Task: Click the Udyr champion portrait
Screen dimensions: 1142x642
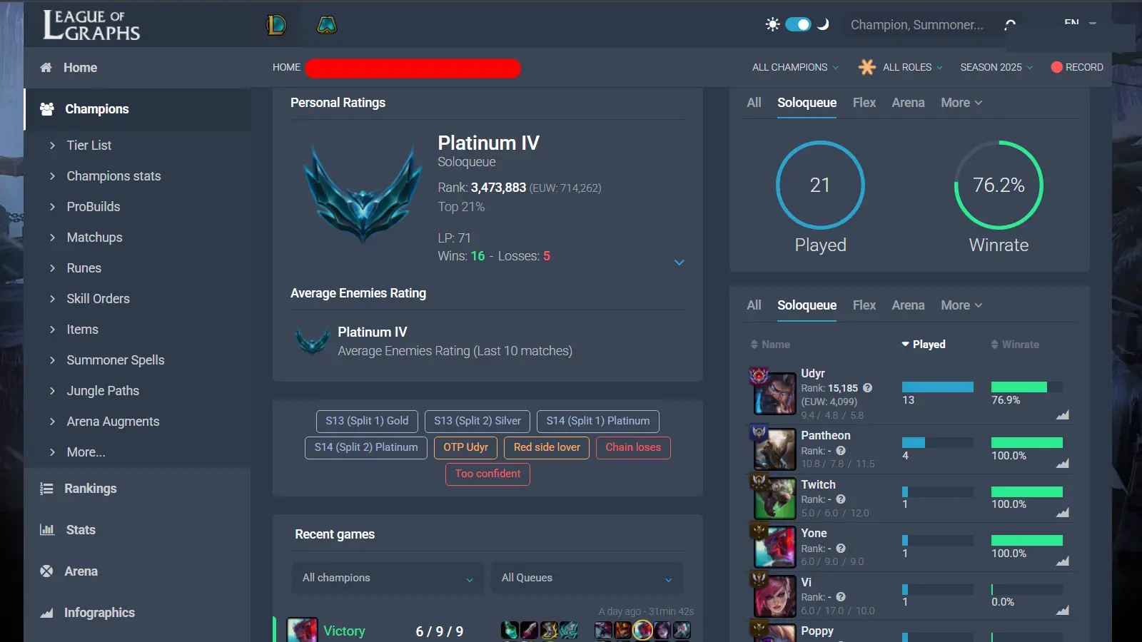Action: [774, 393]
